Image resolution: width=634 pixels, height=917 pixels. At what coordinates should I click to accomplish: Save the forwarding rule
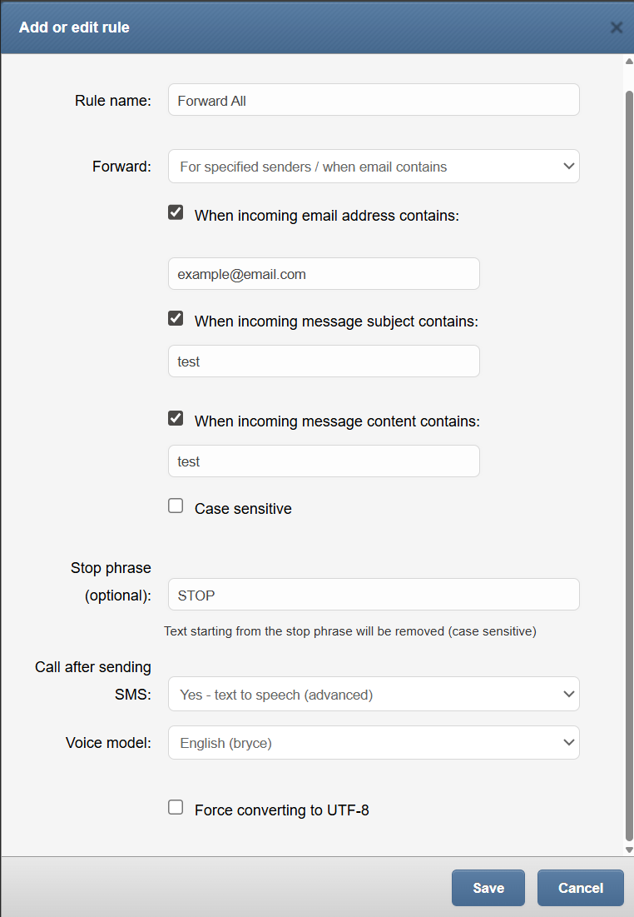488,888
